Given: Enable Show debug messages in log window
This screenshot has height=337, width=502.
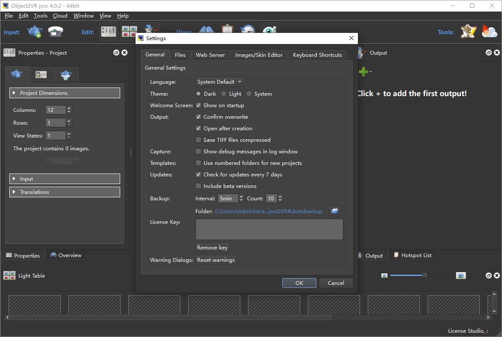Looking at the screenshot, I should (x=198, y=151).
